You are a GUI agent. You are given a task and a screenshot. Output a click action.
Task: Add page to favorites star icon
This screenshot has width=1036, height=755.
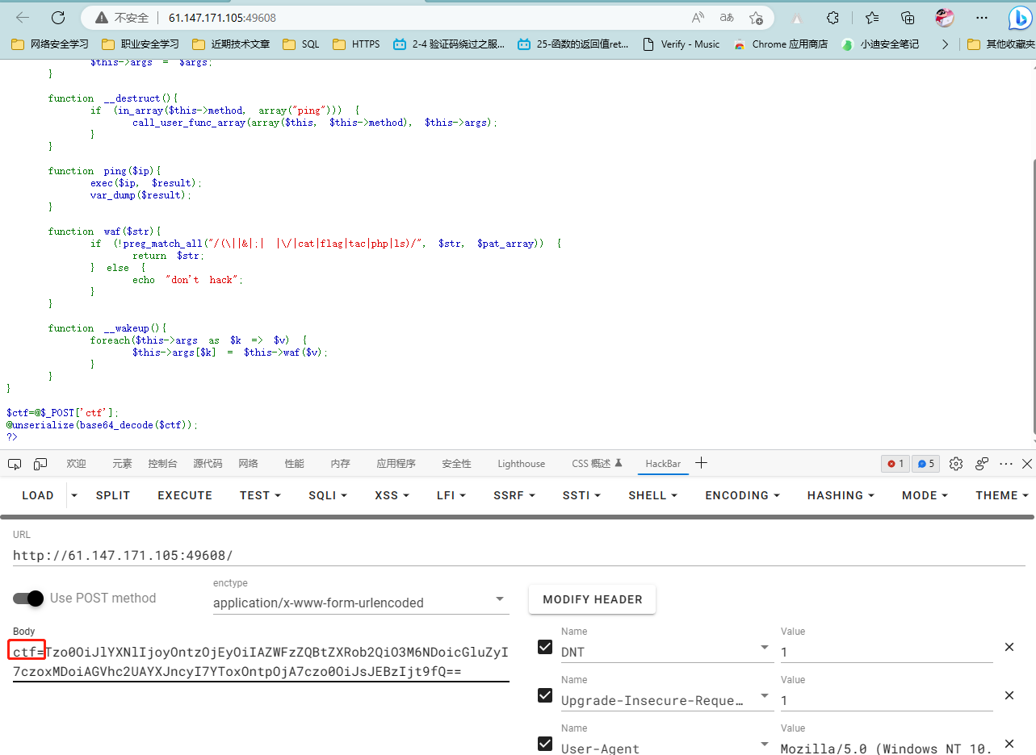[x=756, y=18]
